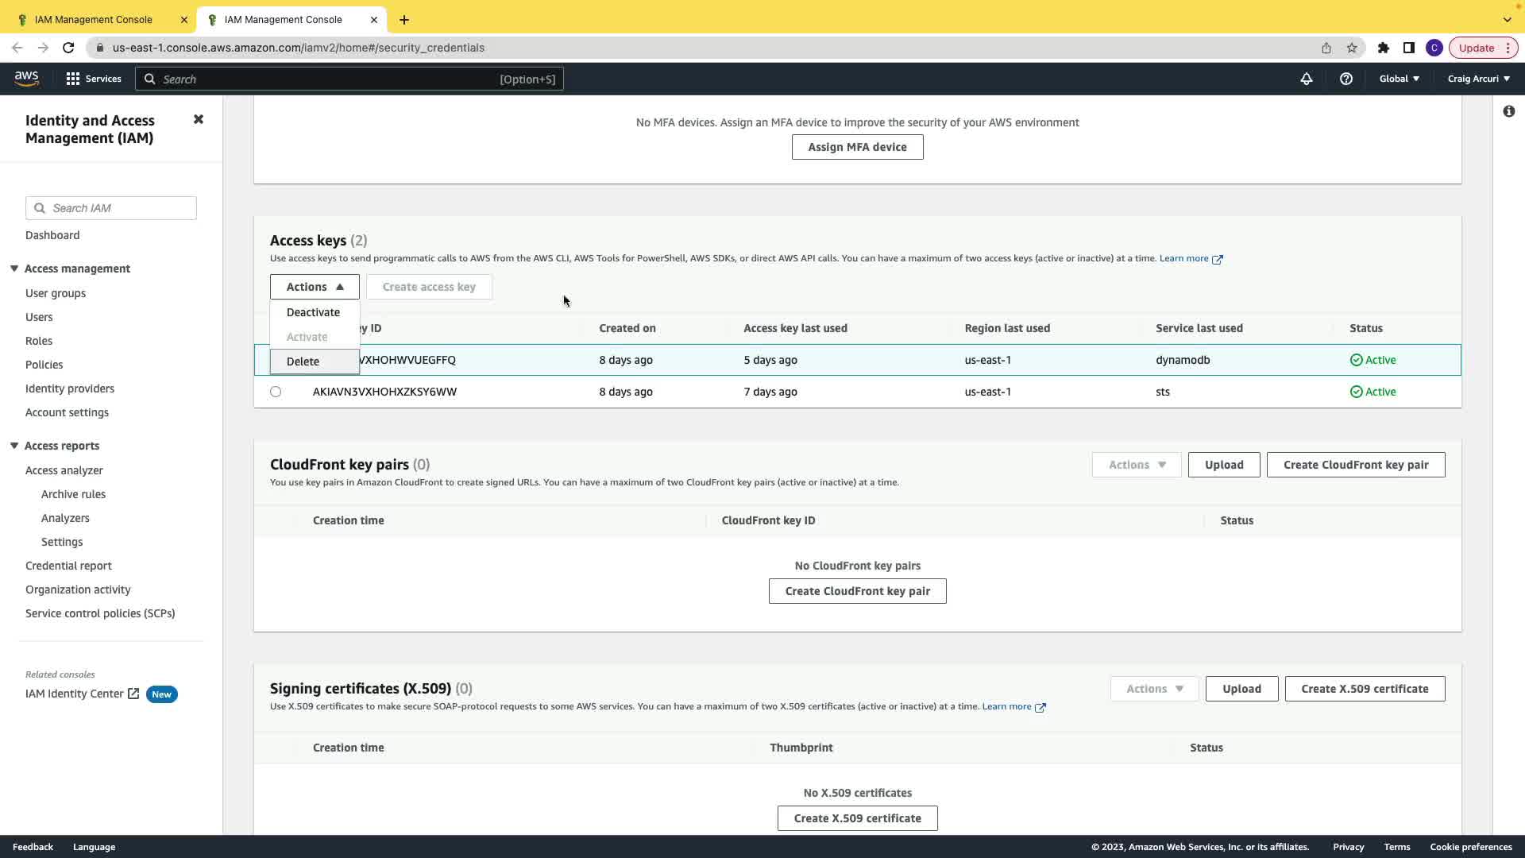Open AWS notifications bell icon
Screen dimensions: 1525x858
[1306, 79]
